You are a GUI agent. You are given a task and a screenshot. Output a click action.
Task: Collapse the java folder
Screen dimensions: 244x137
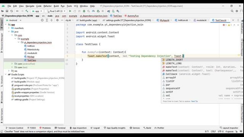[x=9, y=32]
